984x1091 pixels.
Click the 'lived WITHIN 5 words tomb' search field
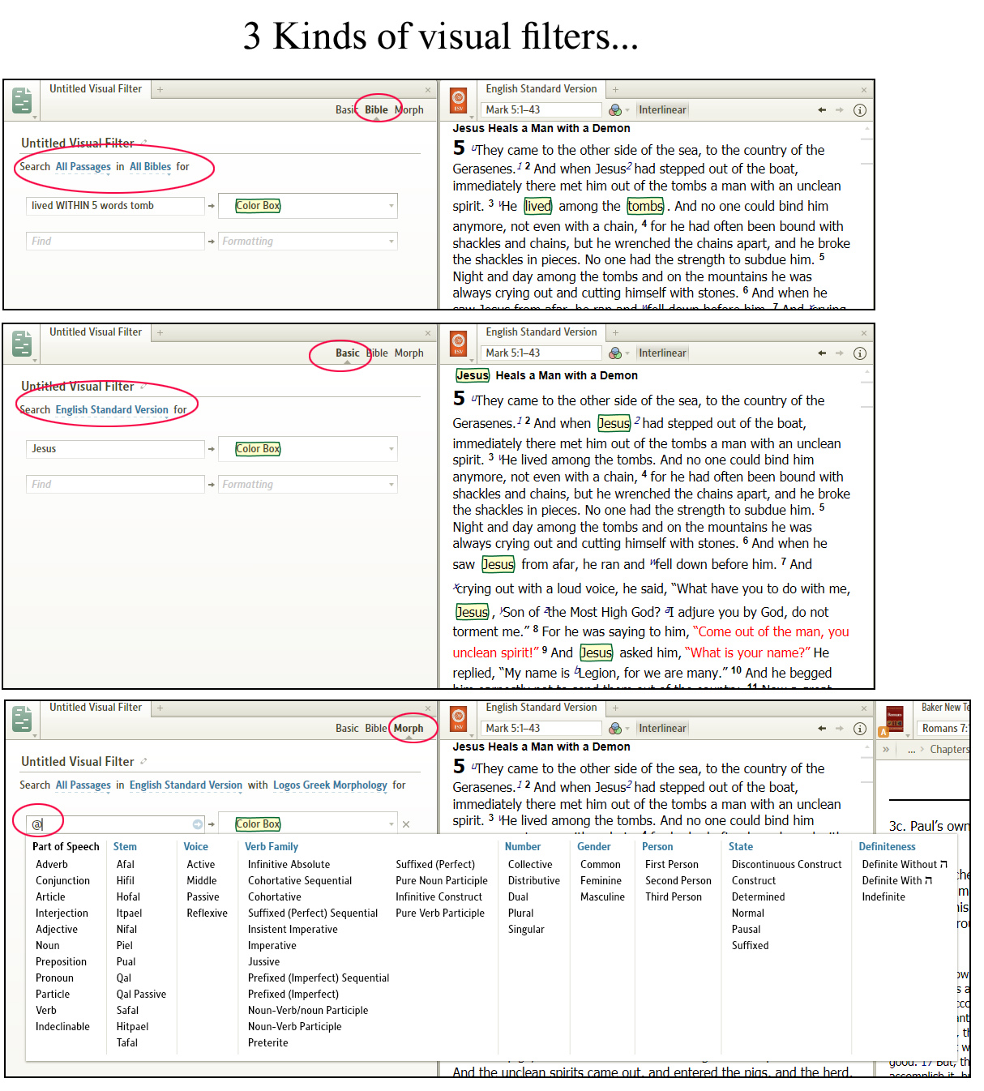(x=115, y=206)
